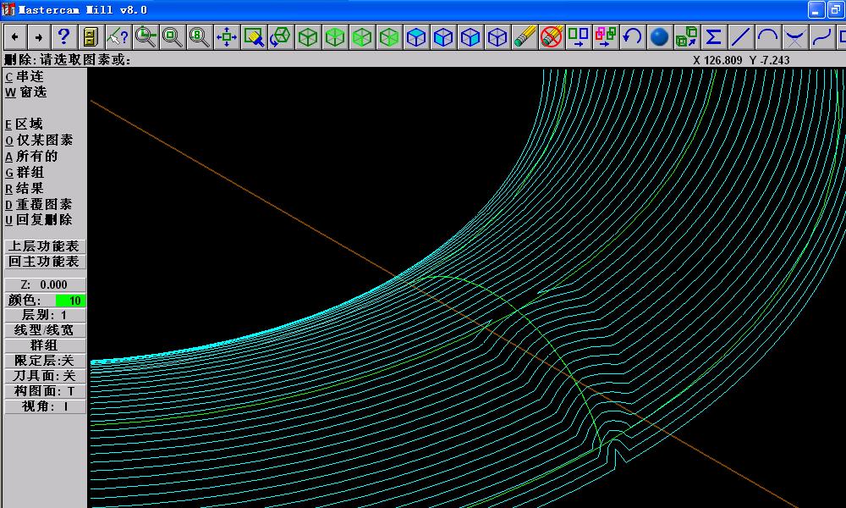Set graphics view to Side, third green cube
Viewport: 846px width, 508px height.
click(361, 36)
